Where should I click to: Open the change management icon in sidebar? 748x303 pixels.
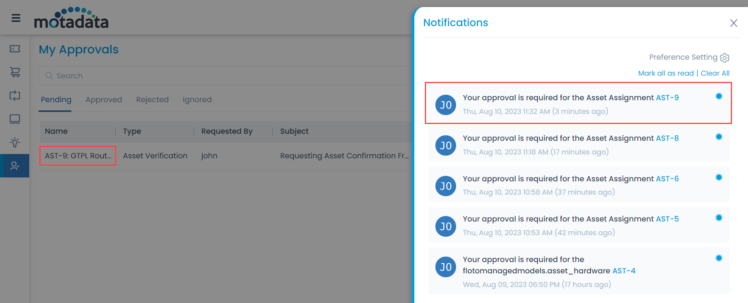click(14, 96)
